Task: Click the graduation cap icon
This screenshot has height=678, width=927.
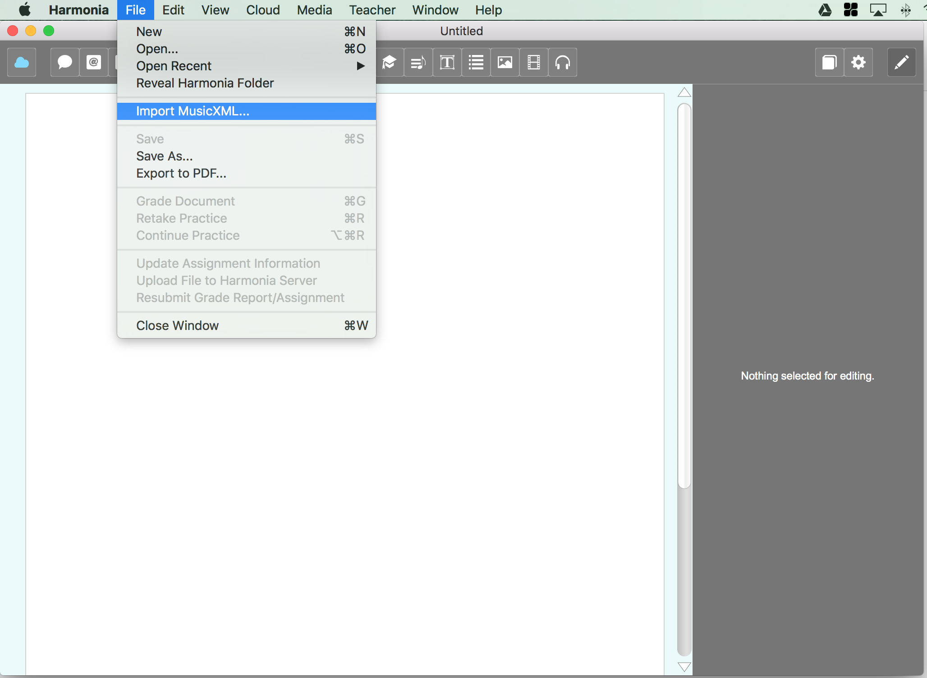Action: pos(389,62)
